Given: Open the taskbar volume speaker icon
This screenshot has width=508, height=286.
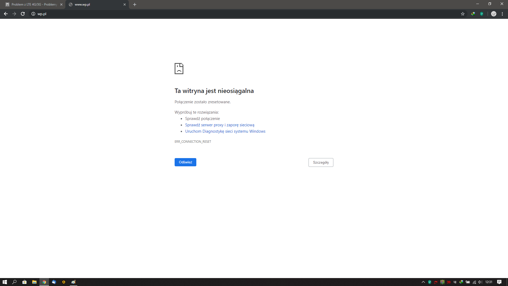Looking at the screenshot, I should [480, 282].
